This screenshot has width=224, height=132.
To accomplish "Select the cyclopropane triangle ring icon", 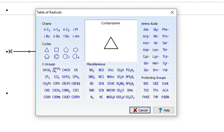I will click(x=47, y=50).
